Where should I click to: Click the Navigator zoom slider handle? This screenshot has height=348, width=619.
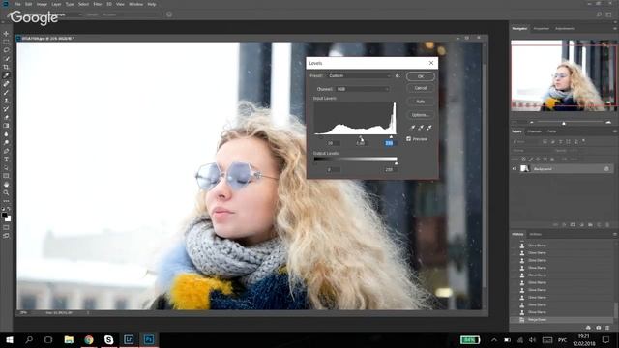564,123
